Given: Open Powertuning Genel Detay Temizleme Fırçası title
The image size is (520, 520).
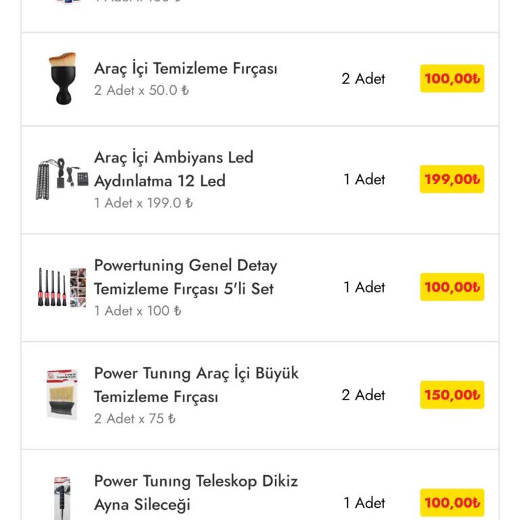Looking at the screenshot, I should (x=185, y=276).
